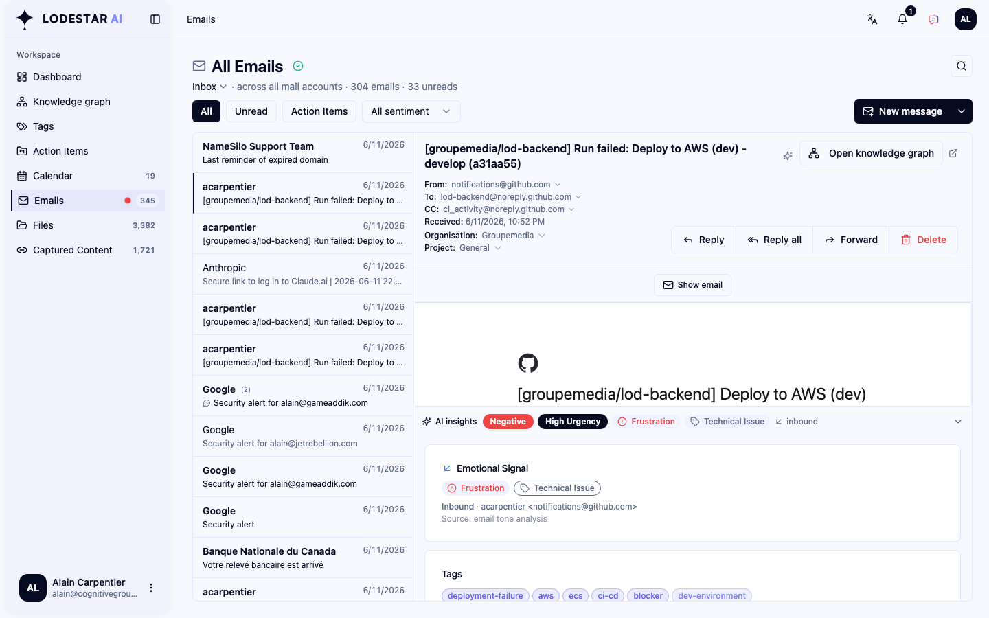Click Open knowledge graph button

(871, 153)
